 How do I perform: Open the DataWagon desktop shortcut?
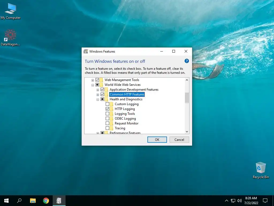10,38
